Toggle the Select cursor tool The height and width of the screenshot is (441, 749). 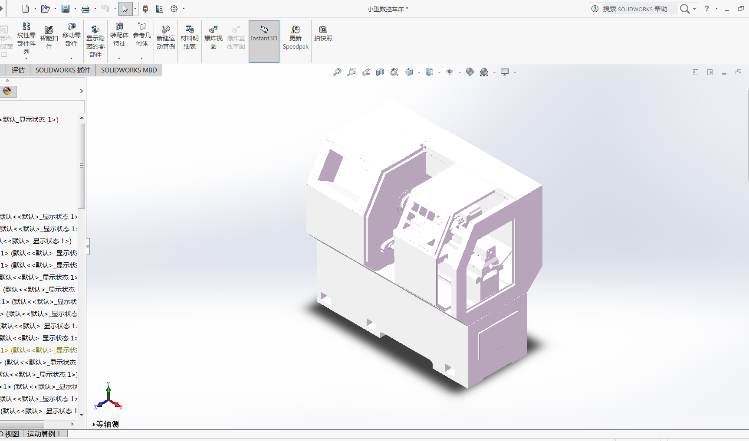pos(125,9)
